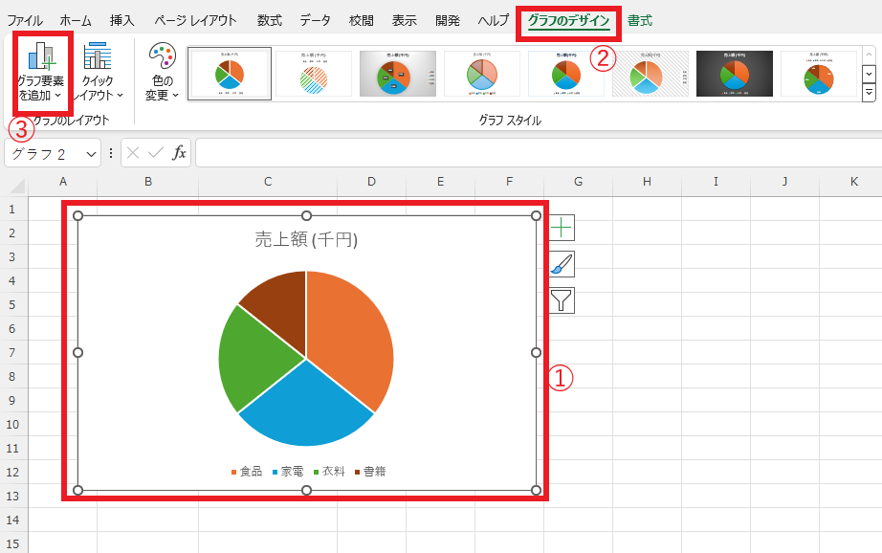
Task: Select row 14 header
Action: [x=12, y=520]
